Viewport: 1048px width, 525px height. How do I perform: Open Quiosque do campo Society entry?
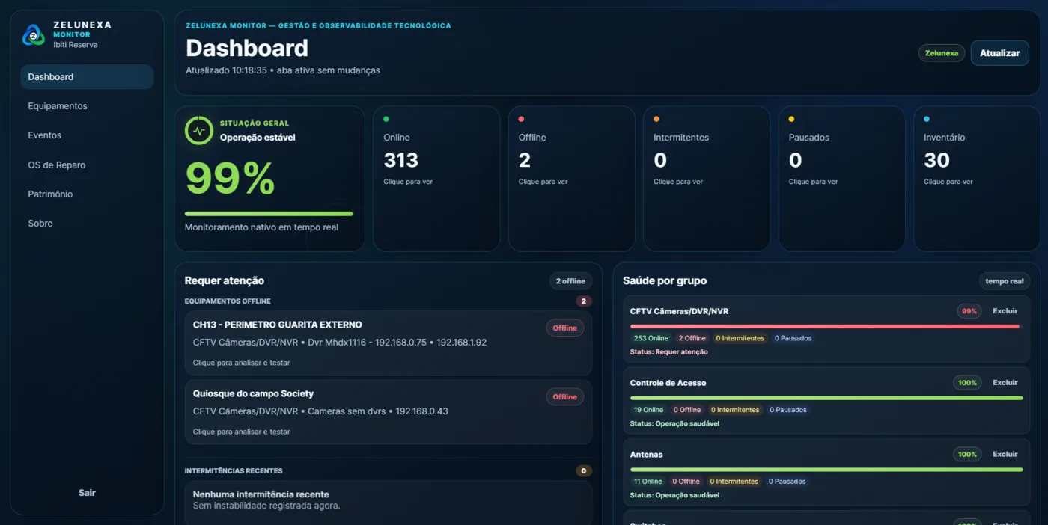(388, 412)
